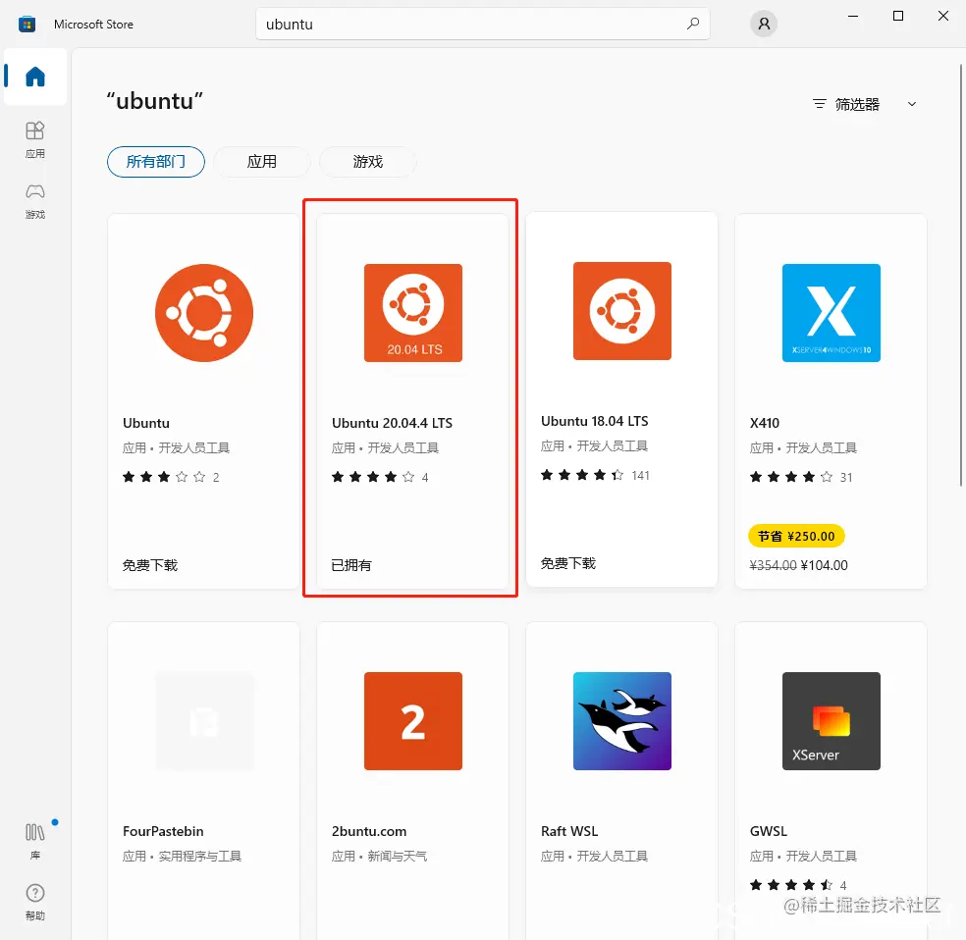Click the Ubuntu two-review star rating
The width and height of the screenshot is (966, 940).
[171, 477]
